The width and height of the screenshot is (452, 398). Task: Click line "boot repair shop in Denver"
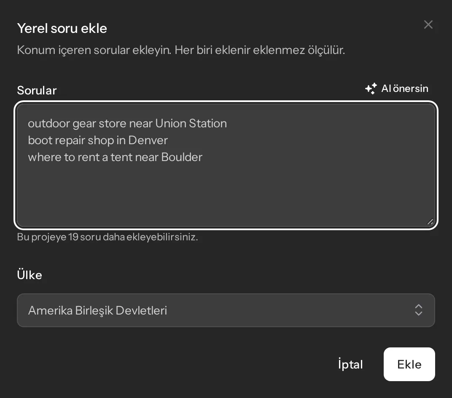98,140
